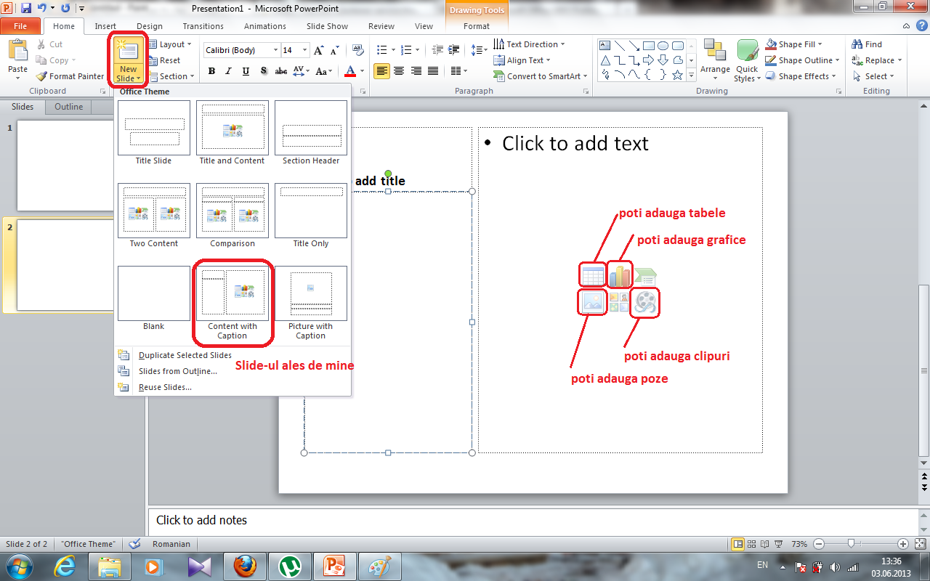Insert a table via the placeholder icon
Image resolution: width=930 pixels, height=581 pixels.
pos(592,275)
